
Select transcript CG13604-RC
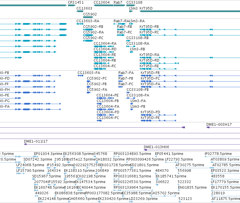pyautogui.click(x=105, y=66)
